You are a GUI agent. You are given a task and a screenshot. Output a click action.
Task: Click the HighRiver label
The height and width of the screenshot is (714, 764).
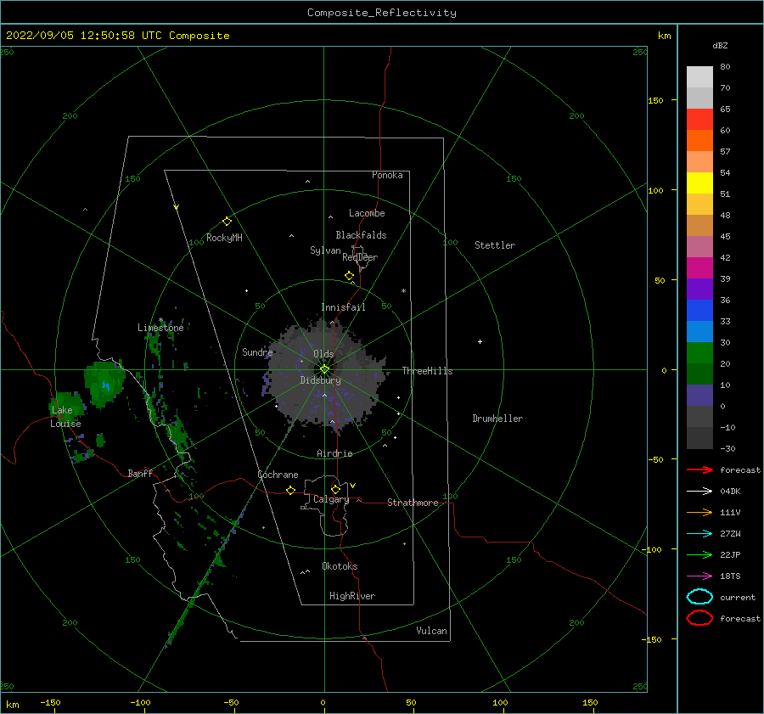click(352, 596)
